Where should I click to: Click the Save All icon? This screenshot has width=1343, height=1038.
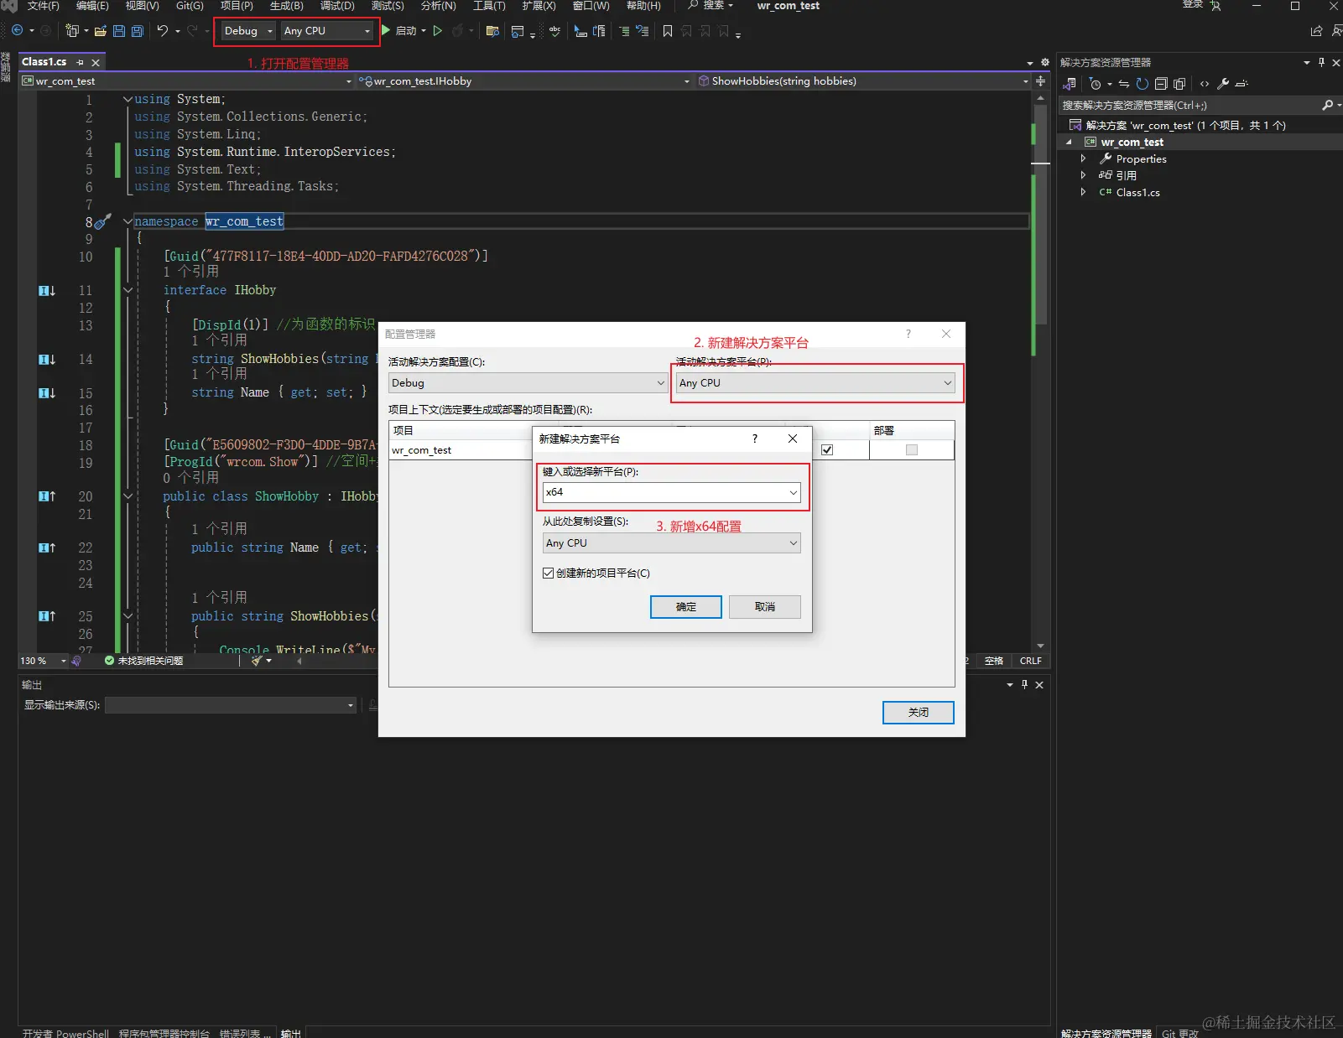(138, 31)
